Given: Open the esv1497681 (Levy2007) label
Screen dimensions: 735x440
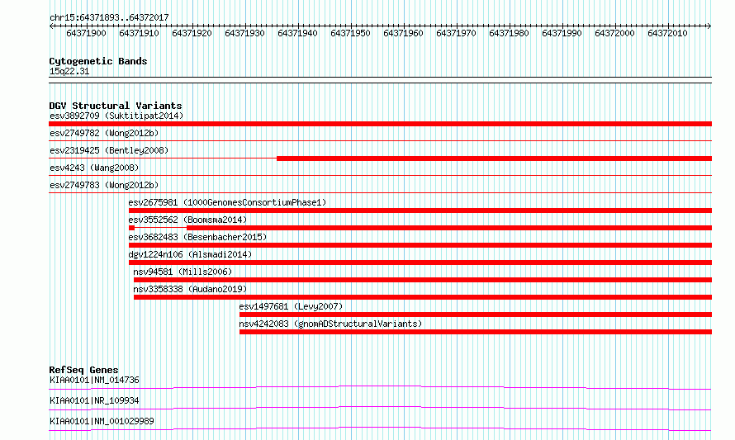Looking at the screenshot, I should tap(291, 306).
